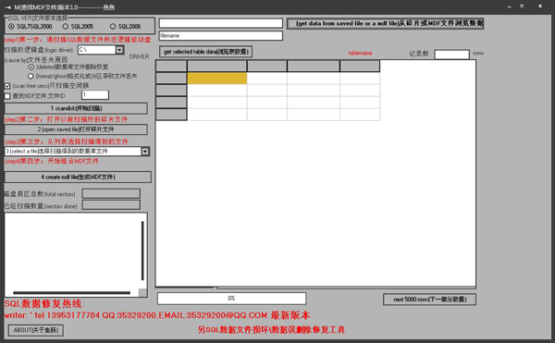555x343 pixels.
Task: Maximize the window
Action: pyautogui.click(x=522, y=6)
